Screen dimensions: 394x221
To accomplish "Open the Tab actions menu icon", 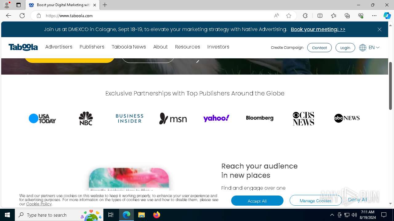I will tap(18, 5).
